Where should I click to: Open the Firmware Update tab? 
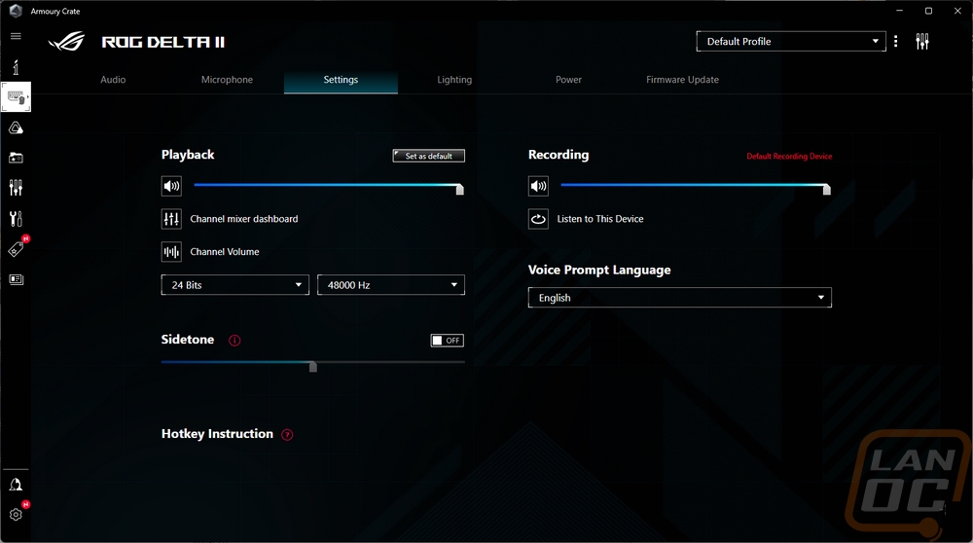click(683, 80)
